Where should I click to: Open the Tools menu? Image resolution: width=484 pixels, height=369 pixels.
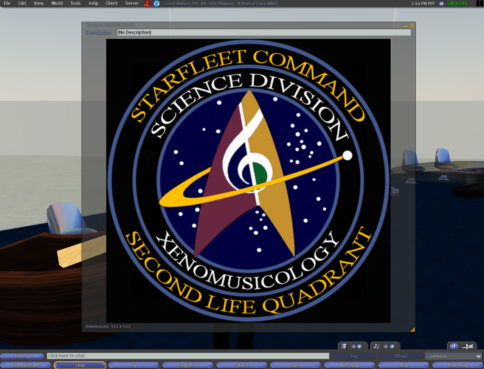tap(76, 3)
